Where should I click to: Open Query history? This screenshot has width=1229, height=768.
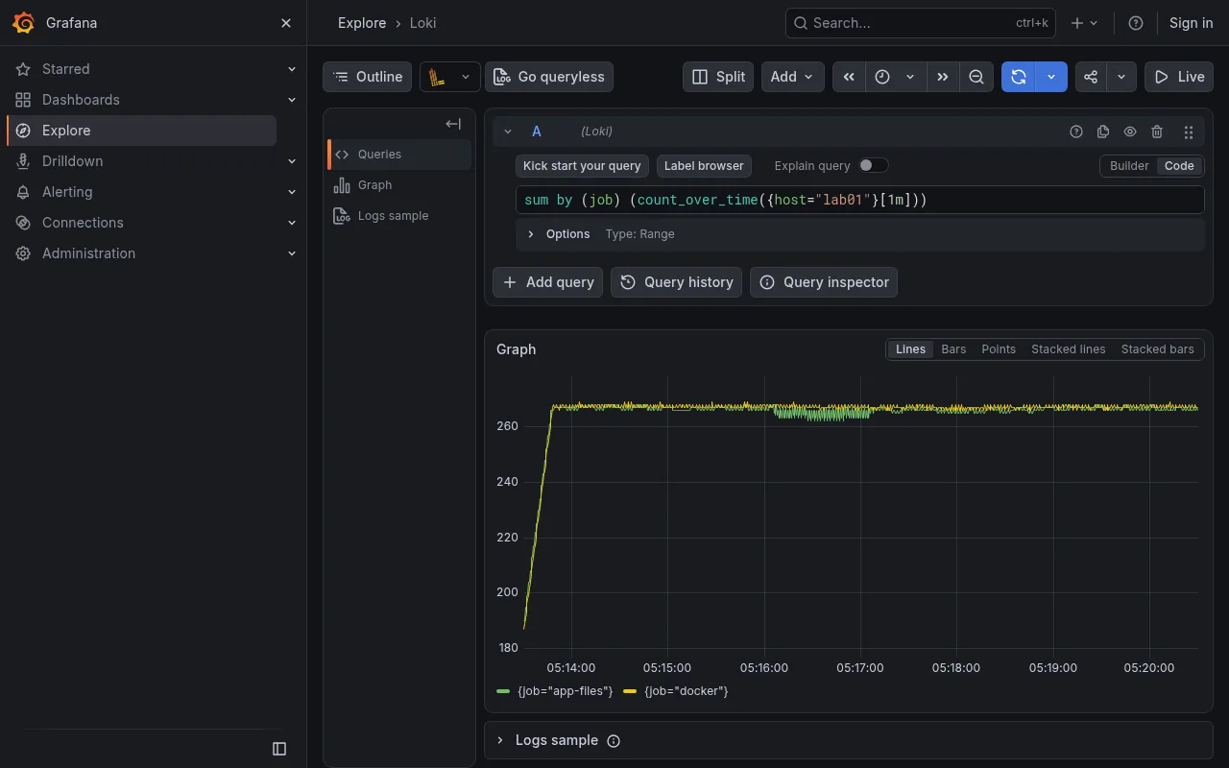(x=676, y=282)
